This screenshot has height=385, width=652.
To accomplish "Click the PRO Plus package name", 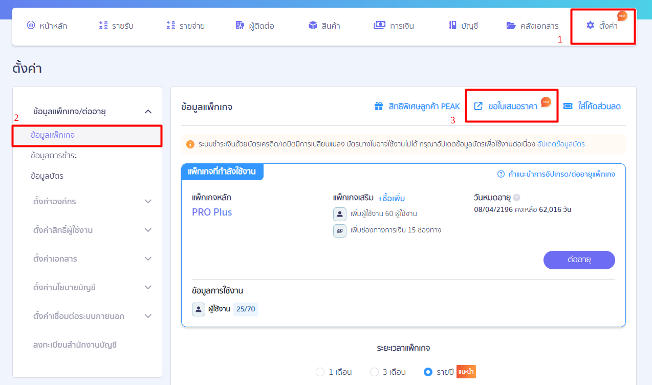I will point(212,212).
